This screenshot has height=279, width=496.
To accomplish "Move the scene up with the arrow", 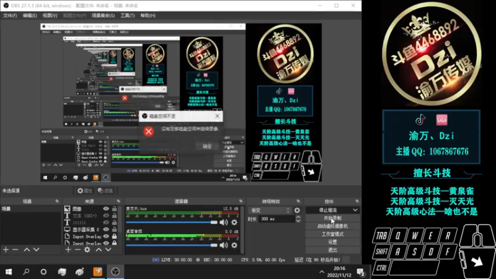I will tap(27, 250).
